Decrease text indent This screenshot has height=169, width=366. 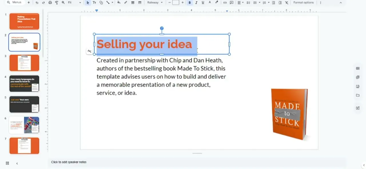pos(273,3)
